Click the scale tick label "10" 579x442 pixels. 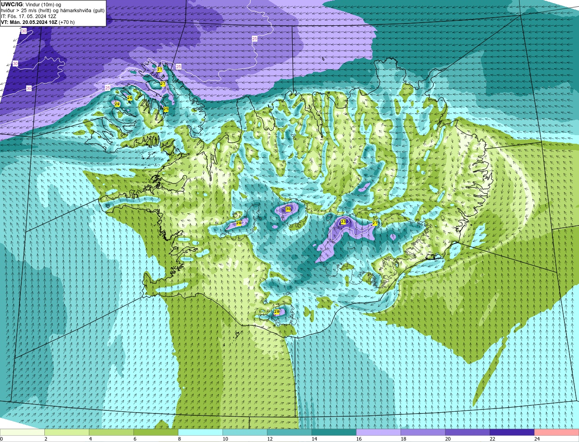pyautogui.click(x=225, y=439)
